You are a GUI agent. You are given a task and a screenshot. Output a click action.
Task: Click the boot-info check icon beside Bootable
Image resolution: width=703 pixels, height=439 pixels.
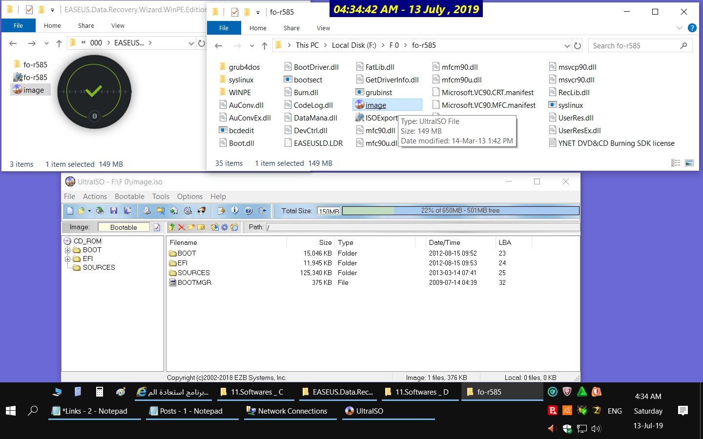[157, 227]
